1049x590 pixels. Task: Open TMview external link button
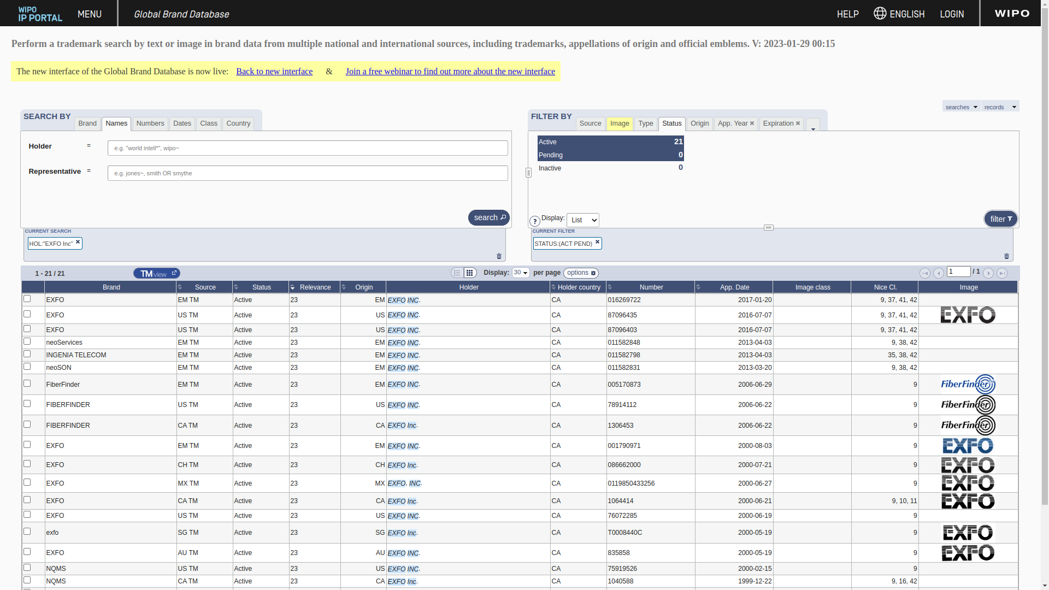point(157,273)
